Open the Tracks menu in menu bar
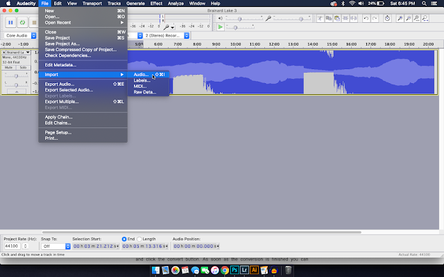The width and height of the screenshot is (444, 277). [x=114, y=3]
